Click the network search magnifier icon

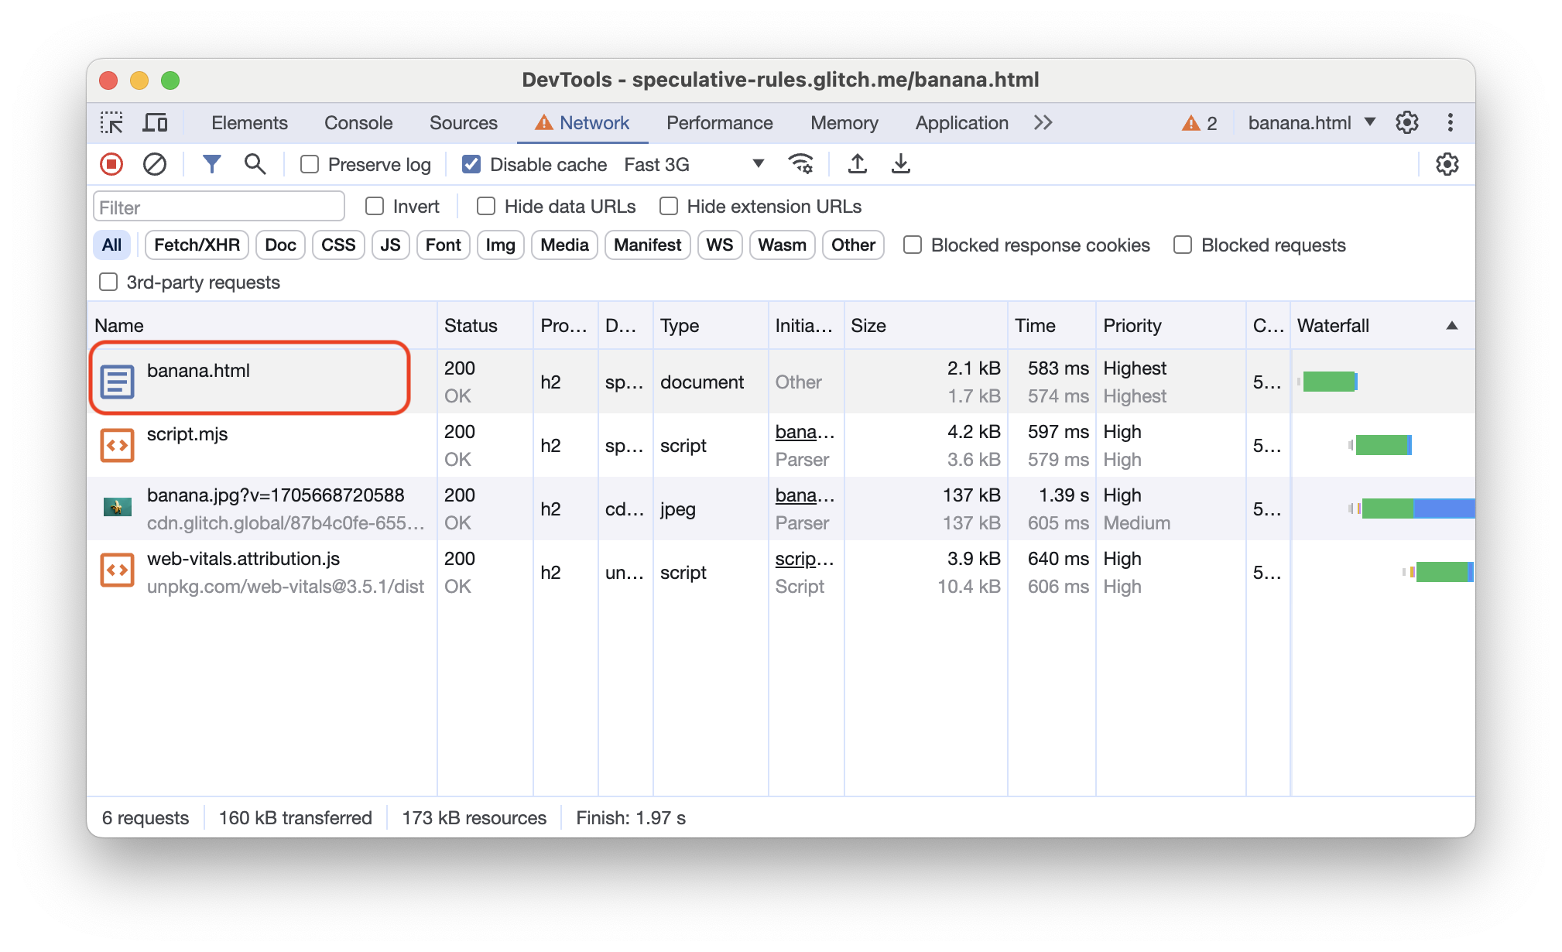pyautogui.click(x=253, y=164)
